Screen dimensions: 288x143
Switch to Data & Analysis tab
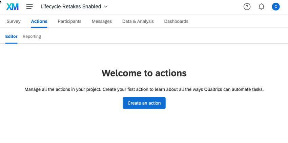[138, 21]
